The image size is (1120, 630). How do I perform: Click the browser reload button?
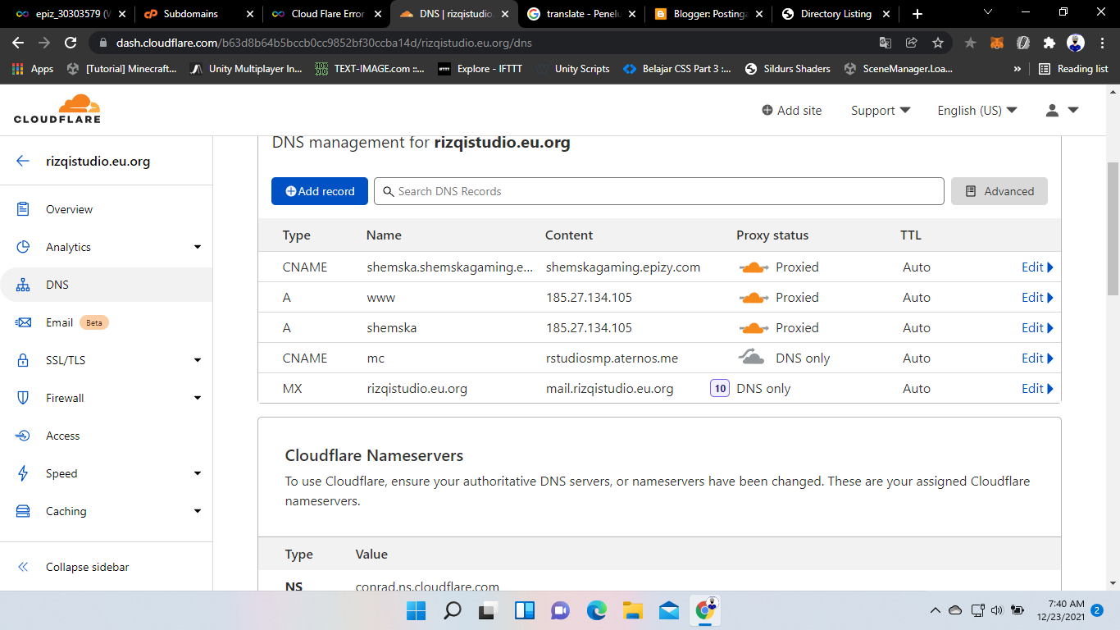coord(71,43)
